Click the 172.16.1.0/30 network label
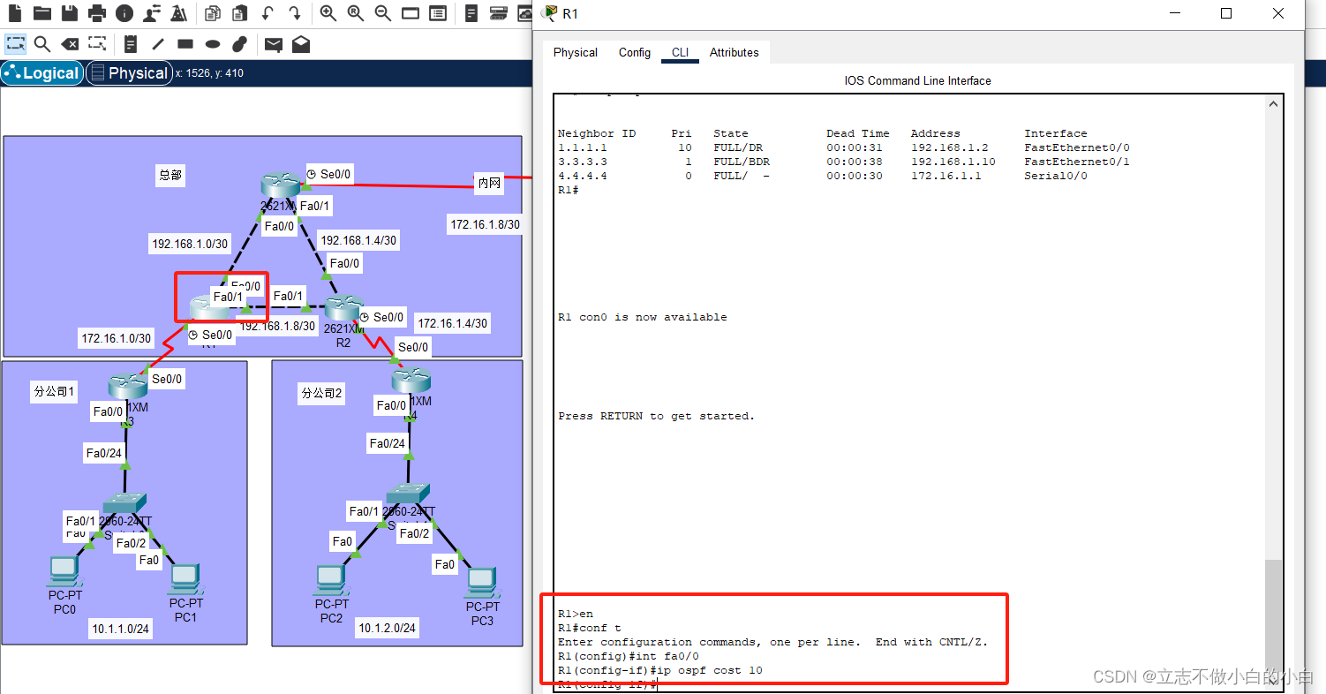Screen dimensions: 1326x694 [x=117, y=338]
